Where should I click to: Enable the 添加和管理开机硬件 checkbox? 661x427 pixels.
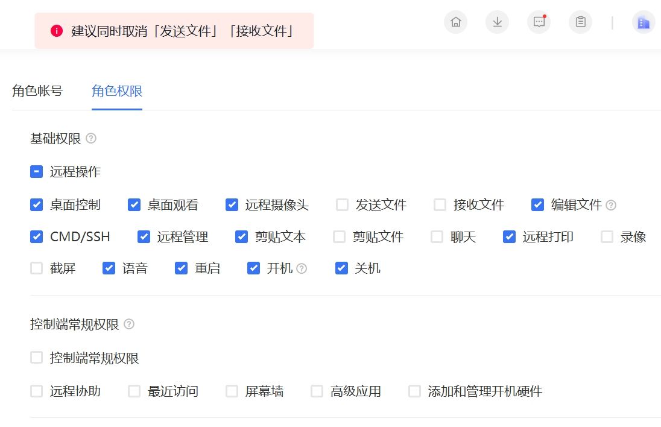pyautogui.click(x=415, y=391)
